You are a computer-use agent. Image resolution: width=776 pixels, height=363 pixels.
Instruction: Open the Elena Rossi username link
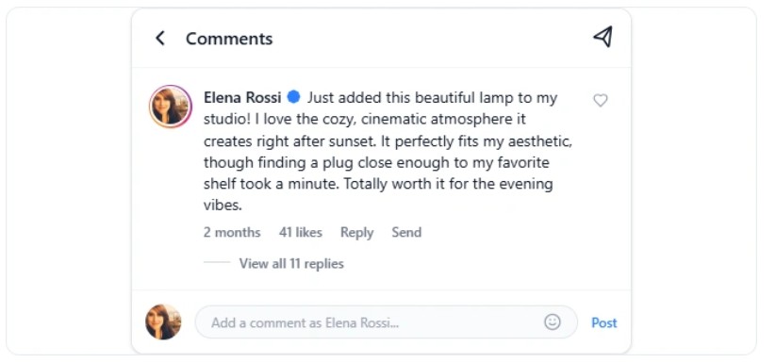242,98
